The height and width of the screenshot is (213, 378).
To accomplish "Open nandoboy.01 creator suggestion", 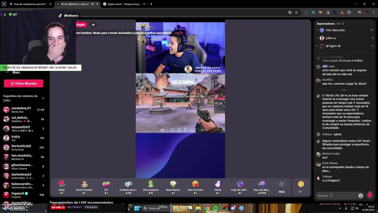I will [x=24, y=109].
